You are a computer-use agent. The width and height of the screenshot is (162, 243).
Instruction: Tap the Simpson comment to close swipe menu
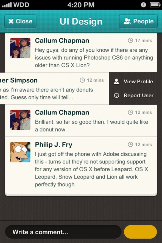pyautogui.click(x=54, y=88)
